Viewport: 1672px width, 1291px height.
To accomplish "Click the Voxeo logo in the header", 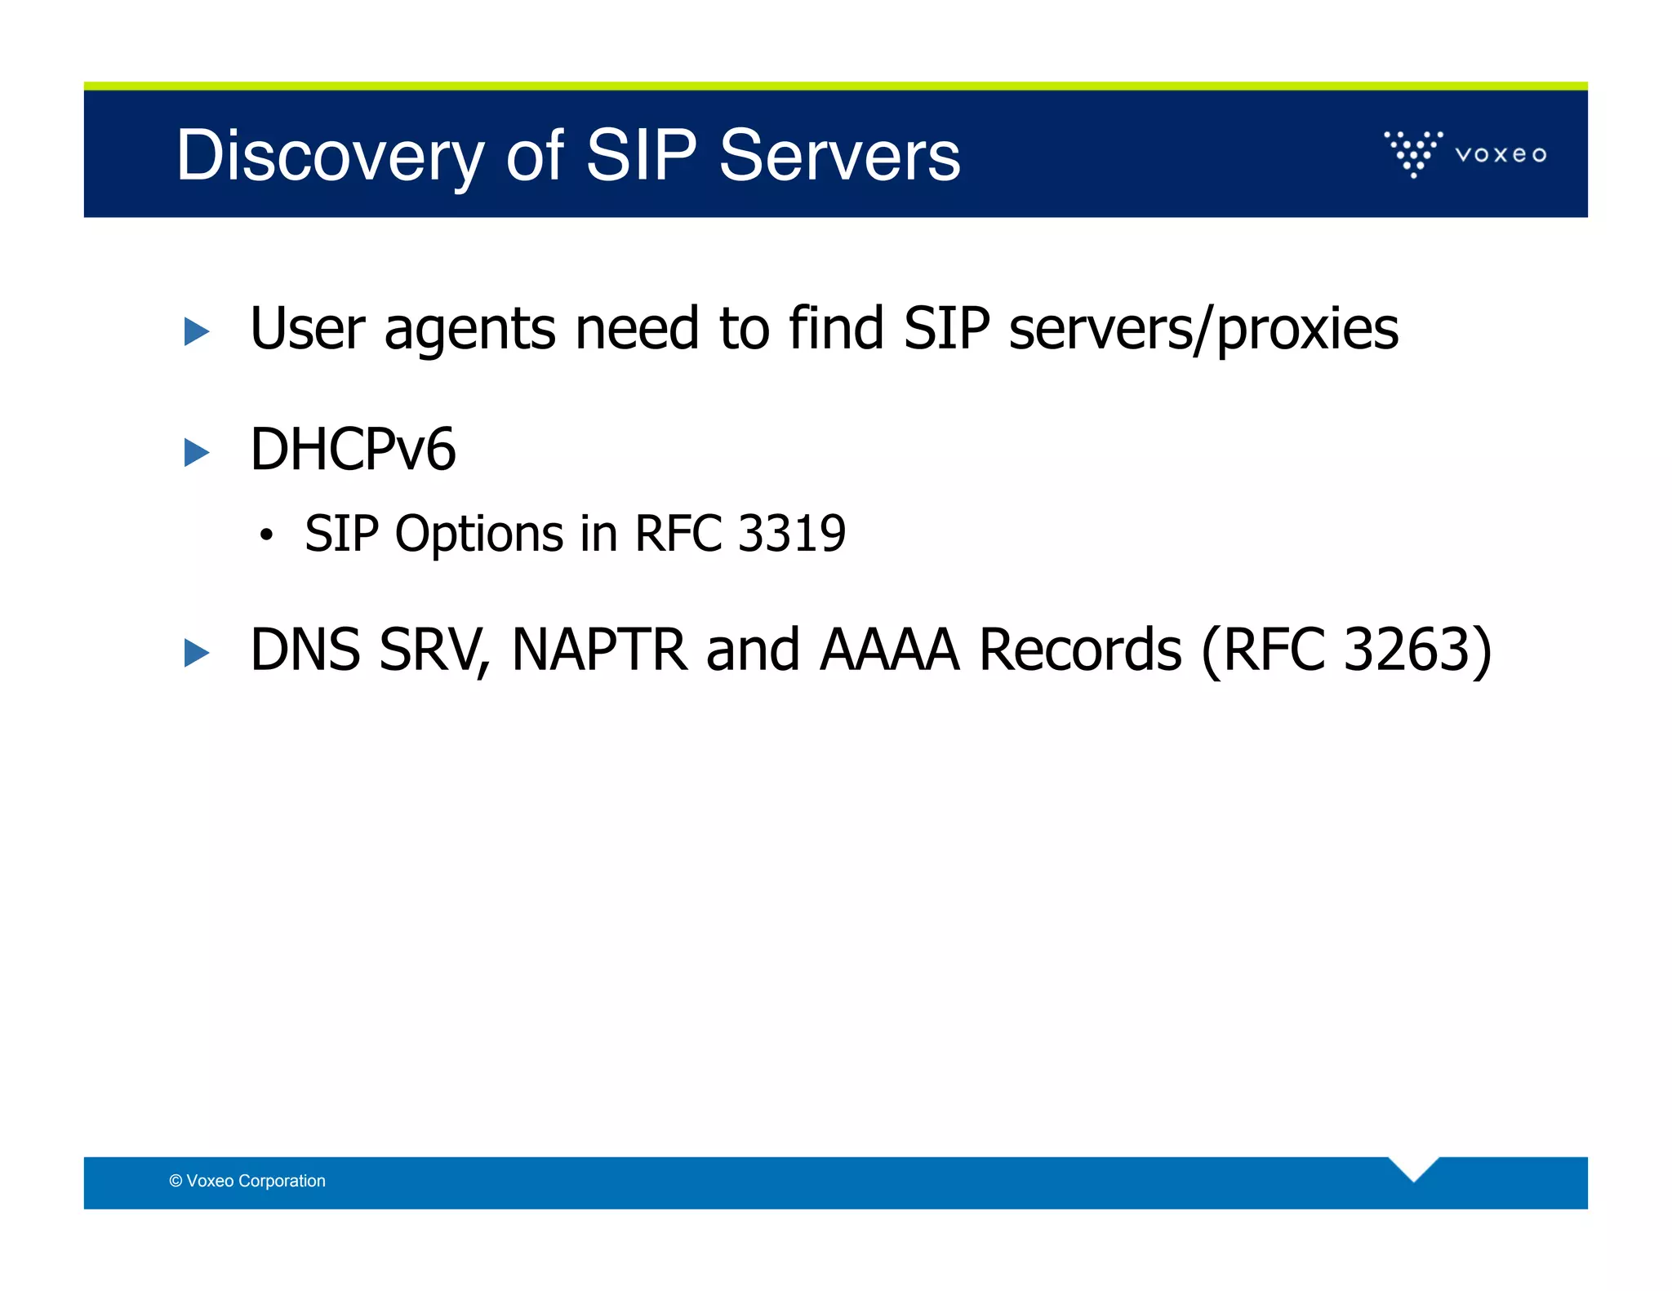I will pos(1465,153).
